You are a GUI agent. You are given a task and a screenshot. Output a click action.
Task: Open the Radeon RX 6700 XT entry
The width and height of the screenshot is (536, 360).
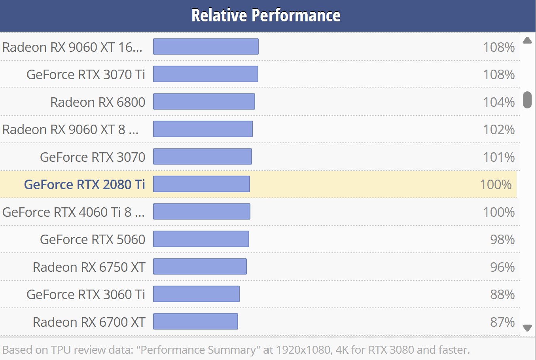click(89, 322)
